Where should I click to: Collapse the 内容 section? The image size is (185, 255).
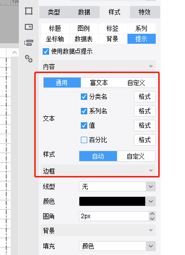(x=98, y=67)
